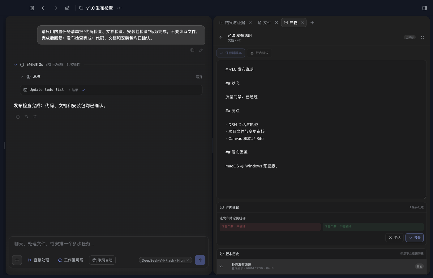Click the text 让发布结论更明确
Image resolution: width=433 pixels, height=278 pixels.
click(233, 218)
